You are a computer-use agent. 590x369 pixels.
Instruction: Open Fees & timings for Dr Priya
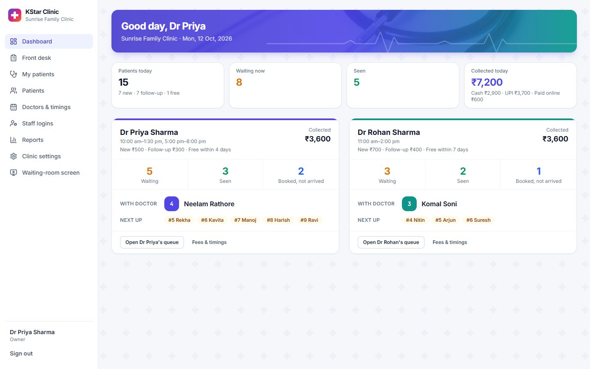209,242
